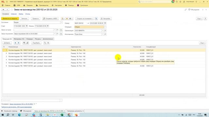209x117 pixels.
Task: Open the События link
Action: pos(14,14)
